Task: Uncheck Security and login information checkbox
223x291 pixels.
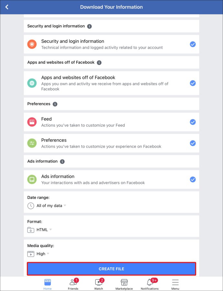Action: [x=193, y=44]
